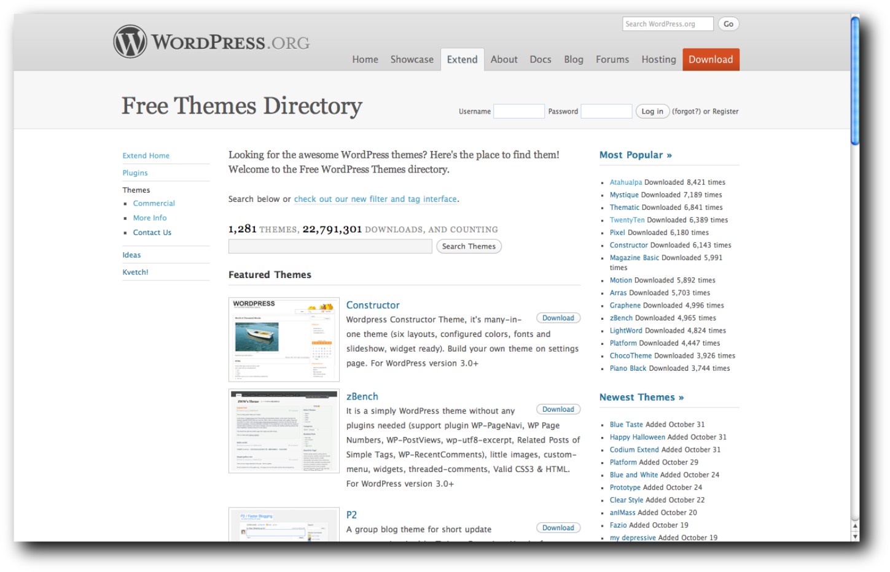Viewport: 890px width, 572px height.
Task: Open the Codium Extend theme link
Action: [x=634, y=450]
